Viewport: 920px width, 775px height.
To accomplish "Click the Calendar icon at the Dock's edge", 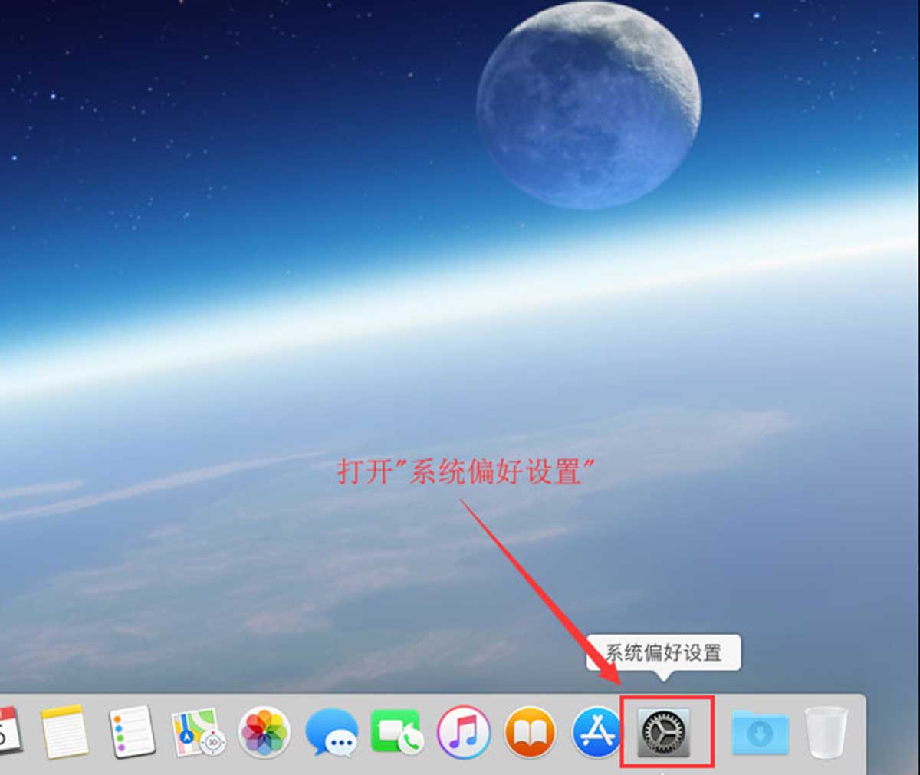I will point(10,730).
